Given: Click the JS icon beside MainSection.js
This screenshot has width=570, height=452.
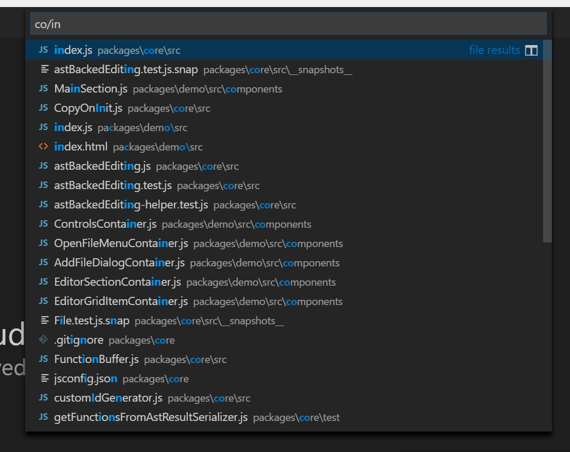Looking at the screenshot, I should (x=43, y=88).
